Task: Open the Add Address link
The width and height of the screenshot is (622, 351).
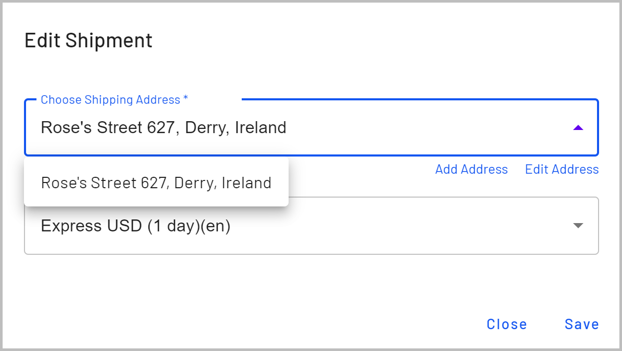Action: [x=471, y=170]
